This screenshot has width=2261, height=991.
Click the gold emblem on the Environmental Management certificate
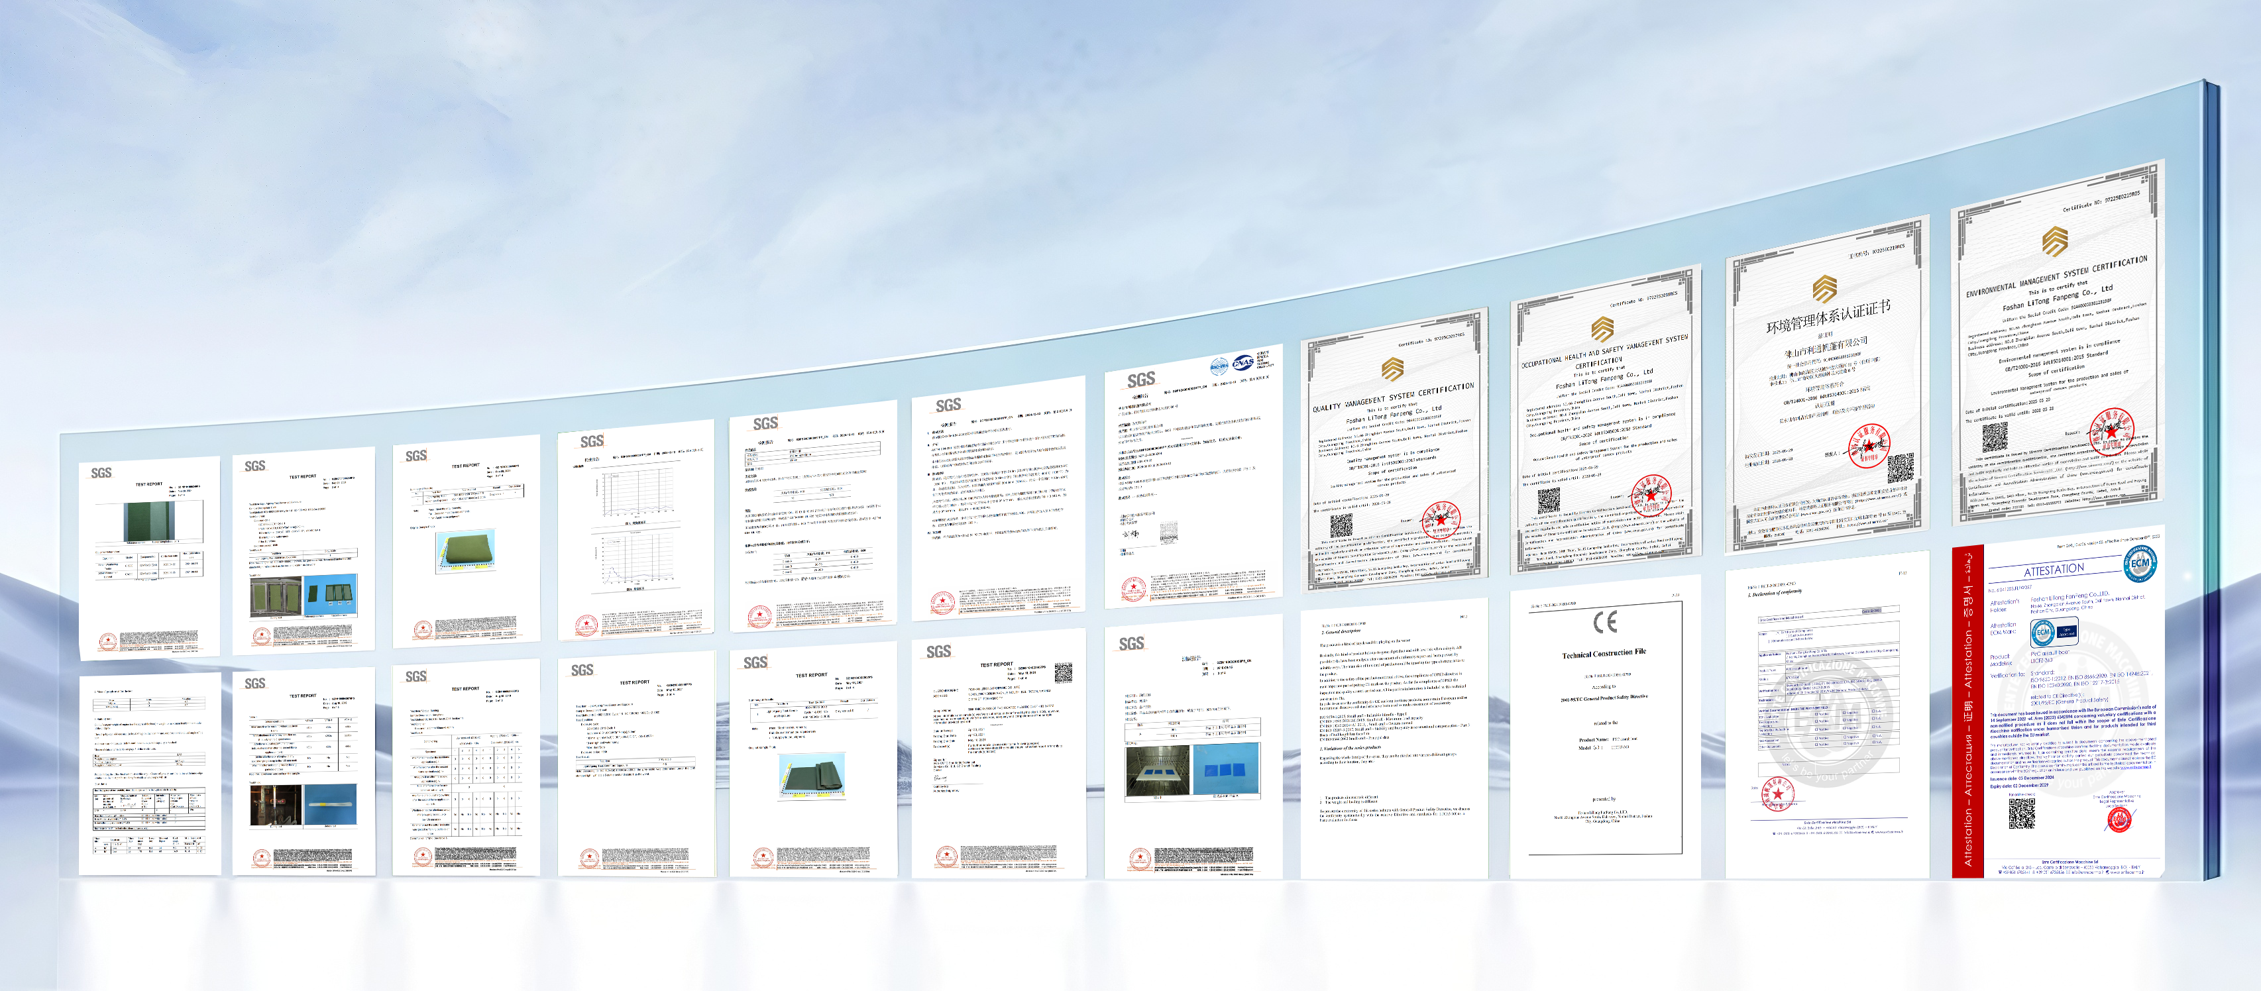click(x=2056, y=242)
